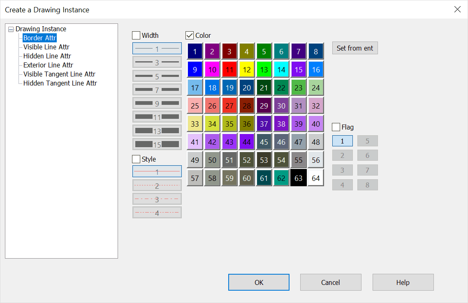The width and height of the screenshot is (468, 303).
Task: Select flag number 1
Action: 342,141
